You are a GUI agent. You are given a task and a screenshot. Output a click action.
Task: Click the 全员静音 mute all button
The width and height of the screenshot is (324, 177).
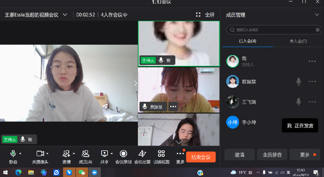(x=272, y=155)
